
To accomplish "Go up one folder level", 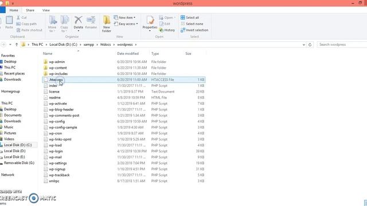I will click(x=17, y=45).
